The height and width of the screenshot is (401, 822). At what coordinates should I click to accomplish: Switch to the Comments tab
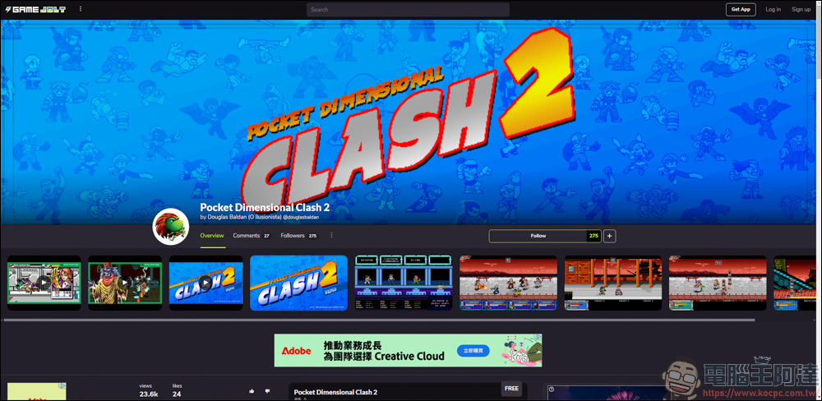click(251, 236)
